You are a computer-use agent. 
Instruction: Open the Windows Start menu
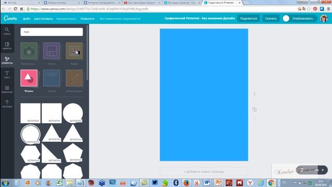click(x=5, y=183)
